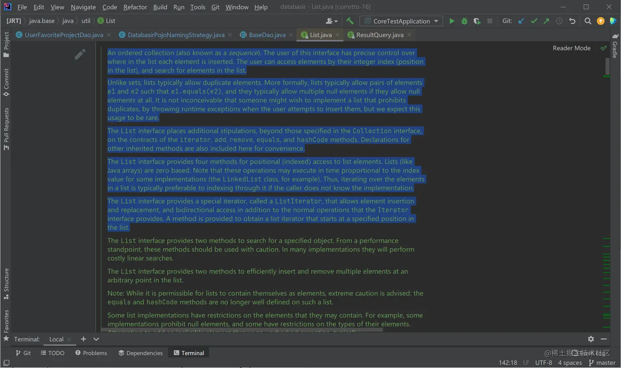
Task: Toggle Reader Mode in the editor
Action: pos(571,48)
